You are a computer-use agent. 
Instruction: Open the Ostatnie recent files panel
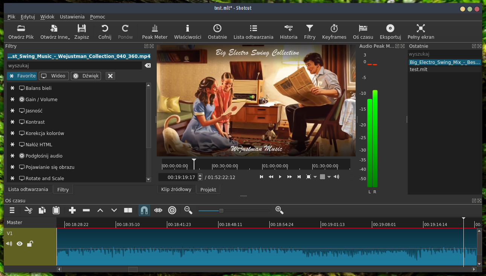coord(217,32)
